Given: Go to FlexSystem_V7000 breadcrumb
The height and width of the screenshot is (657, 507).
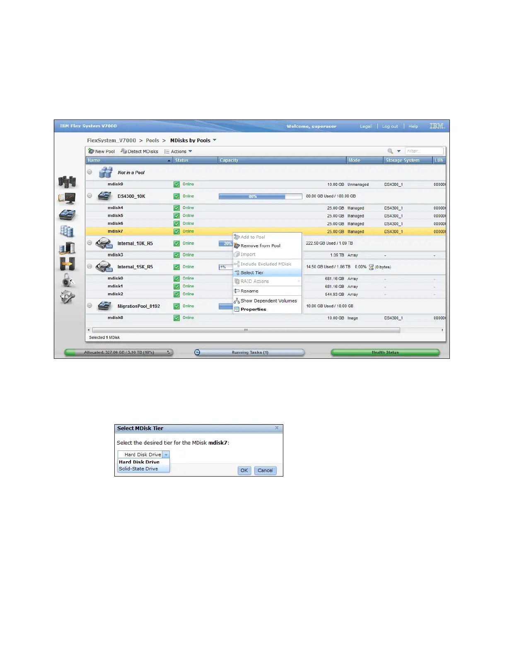Looking at the screenshot, I should 111,141.
